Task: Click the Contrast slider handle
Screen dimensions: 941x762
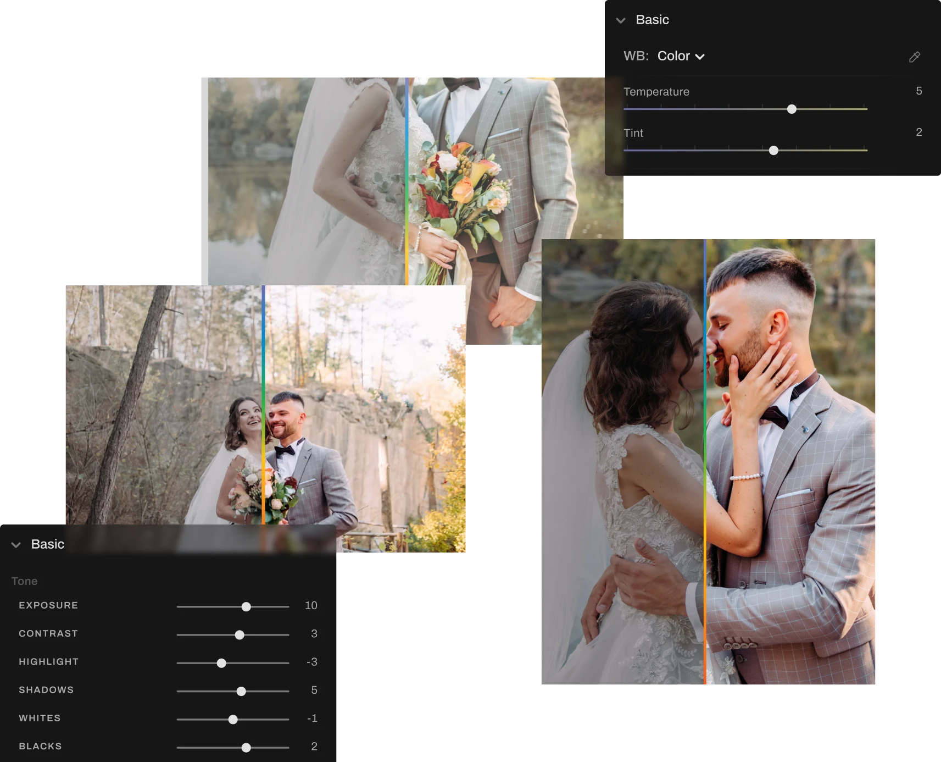Action: click(x=239, y=634)
